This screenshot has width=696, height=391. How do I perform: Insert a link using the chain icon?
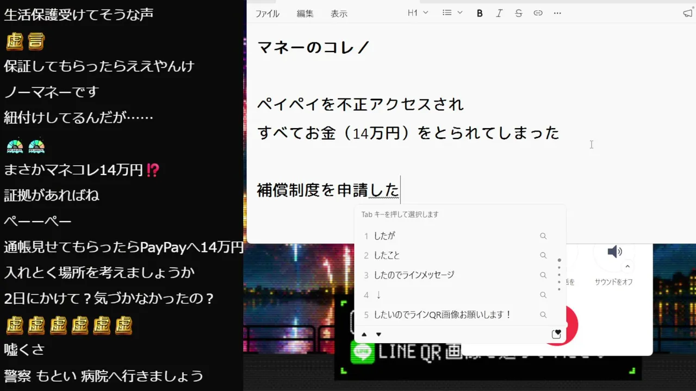tap(538, 13)
